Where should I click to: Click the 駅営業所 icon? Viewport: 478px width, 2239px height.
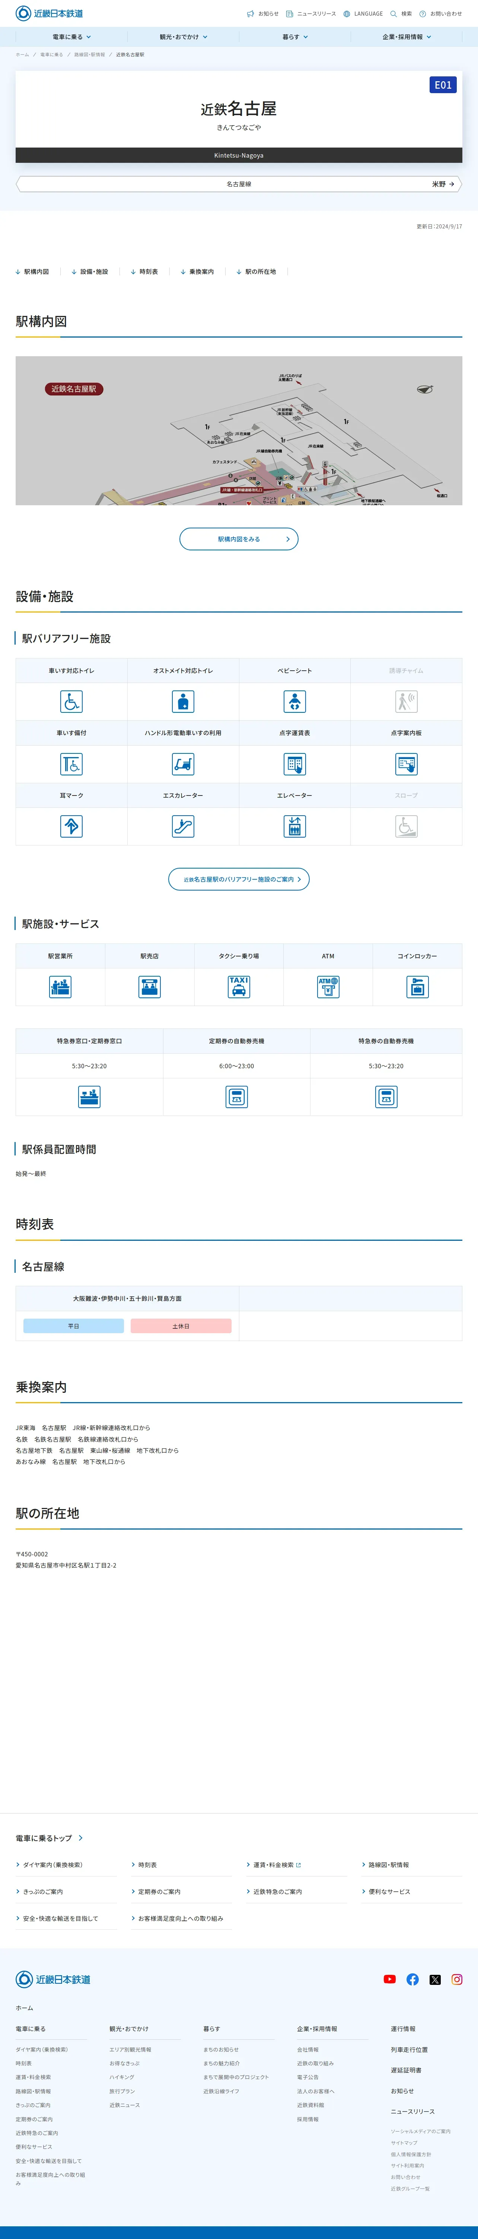coord(60,987)
